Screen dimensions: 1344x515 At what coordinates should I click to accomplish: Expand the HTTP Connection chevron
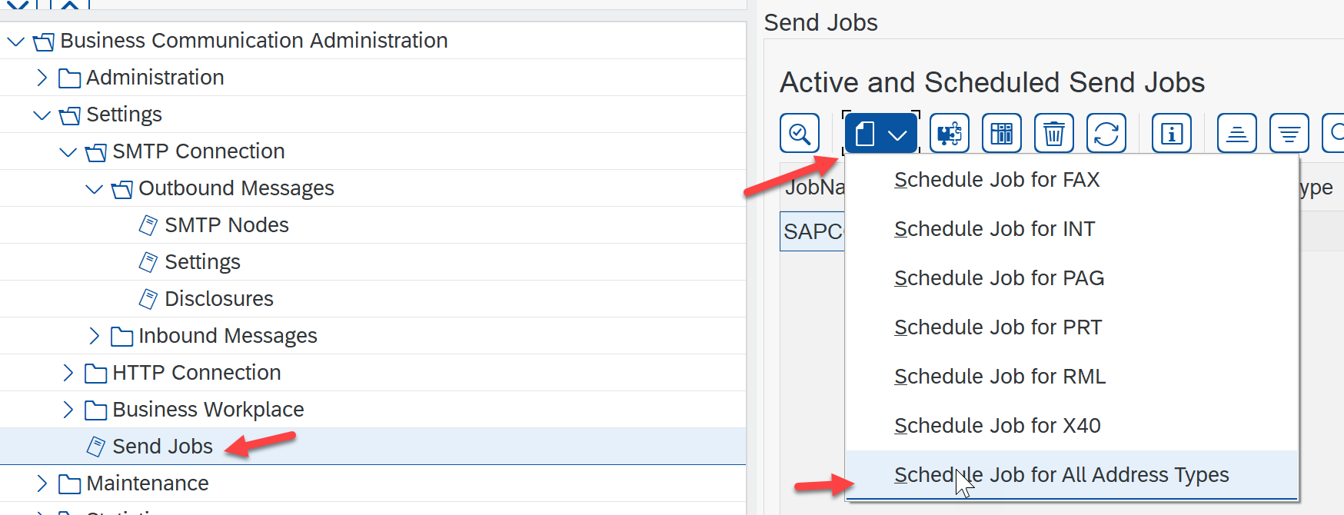click(x=68, y=373)
